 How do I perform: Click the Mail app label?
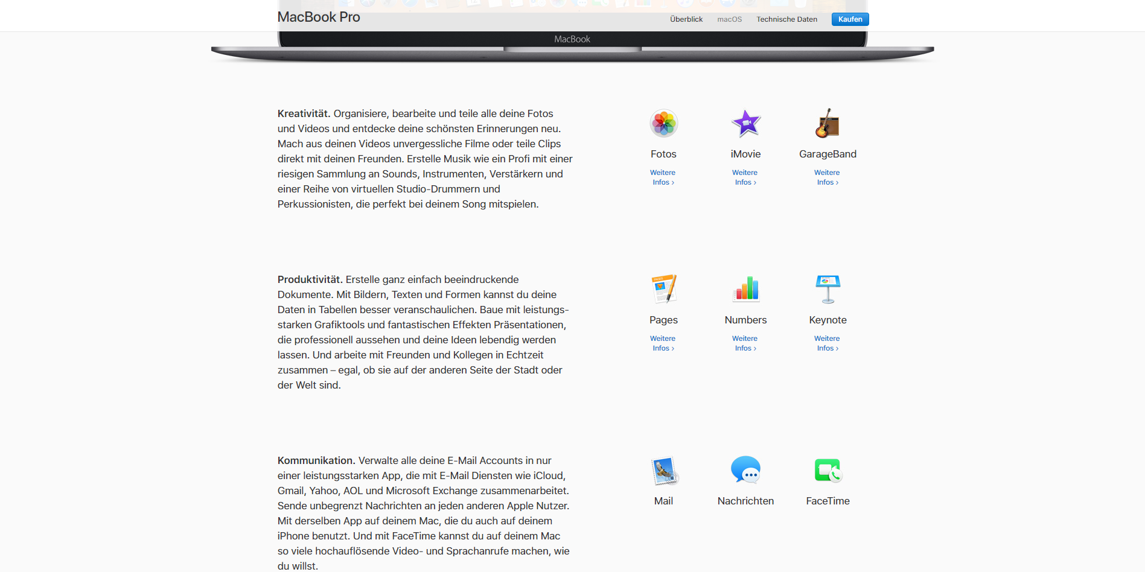(663, 501)
